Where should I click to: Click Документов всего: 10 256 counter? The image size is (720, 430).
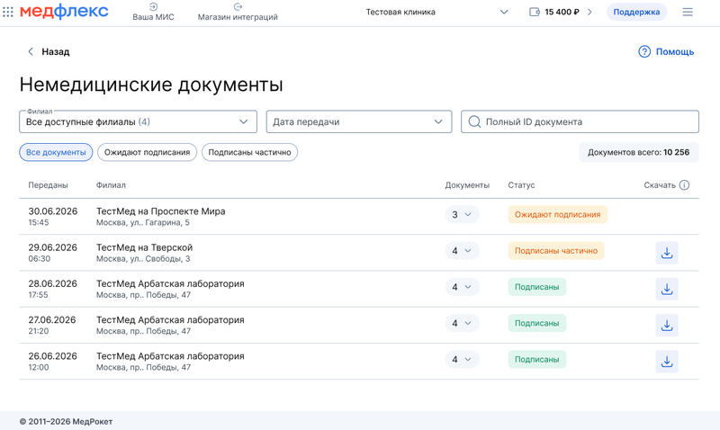pyautogui.click(x=639, y=152)
